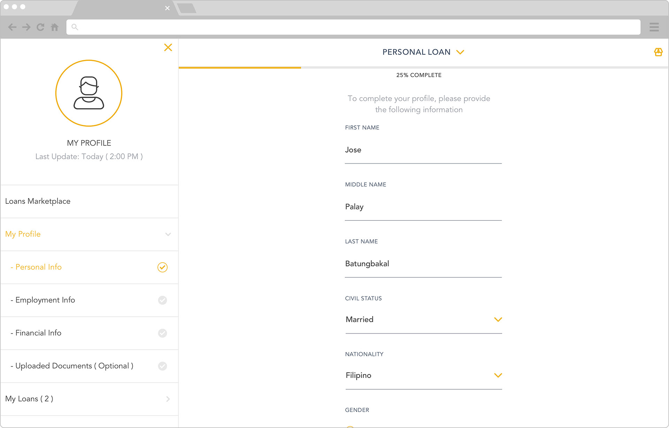Open the browser hamburger menu
Image resolution: width=669 pixels, height=428 pixels.
point(654,27)
